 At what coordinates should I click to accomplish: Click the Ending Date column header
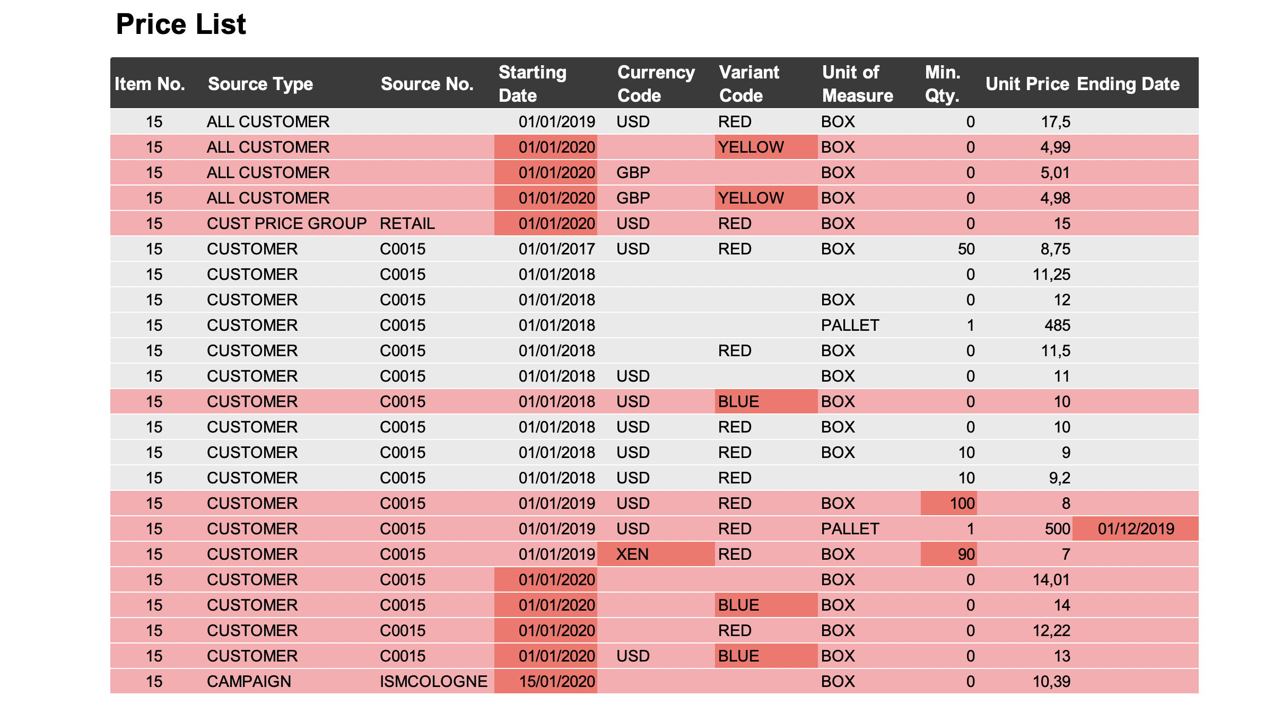point(1128,84)
